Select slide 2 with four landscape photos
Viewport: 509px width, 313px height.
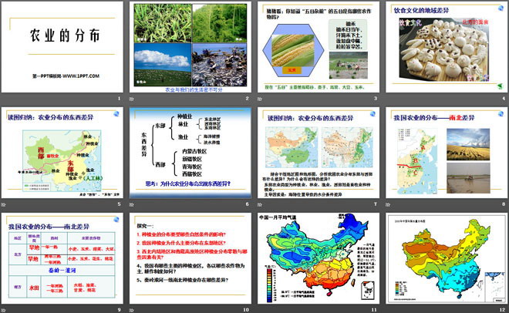point(190,47)
